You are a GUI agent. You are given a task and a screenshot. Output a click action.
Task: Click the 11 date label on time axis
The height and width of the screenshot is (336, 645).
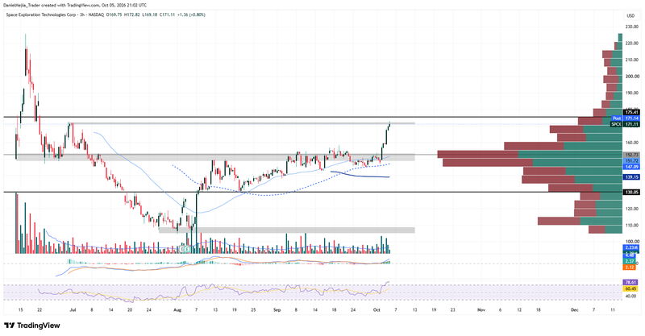click(x=613, y=310)
